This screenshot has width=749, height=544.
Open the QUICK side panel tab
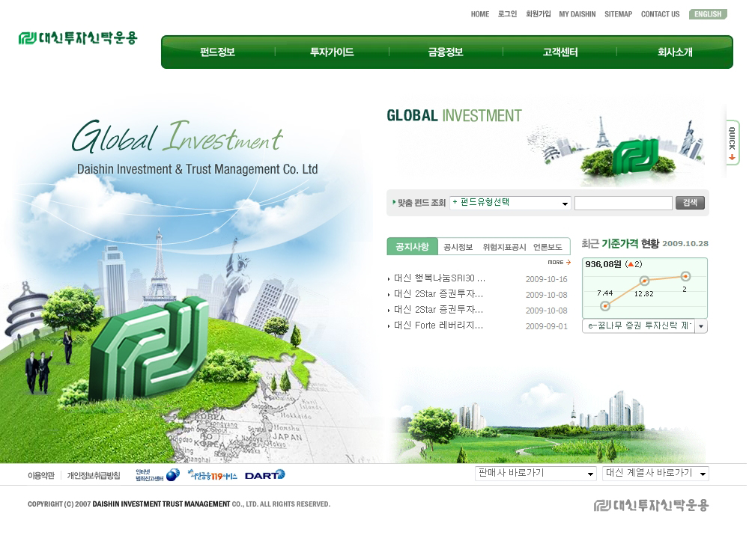[733, 142]
